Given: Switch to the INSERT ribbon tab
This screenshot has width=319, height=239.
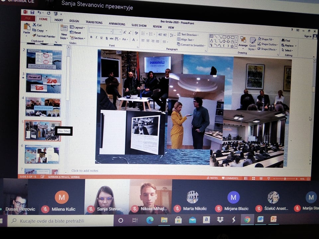Looking at the screenshot, I should 58,20.
